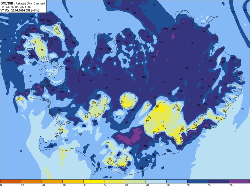Select the light blue 80–90 legend swatch
Screen dimensions: 250x187
177,182
